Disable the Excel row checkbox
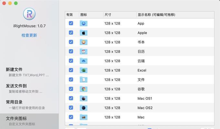This screenshot has height=129, width=220. (71, 70)
